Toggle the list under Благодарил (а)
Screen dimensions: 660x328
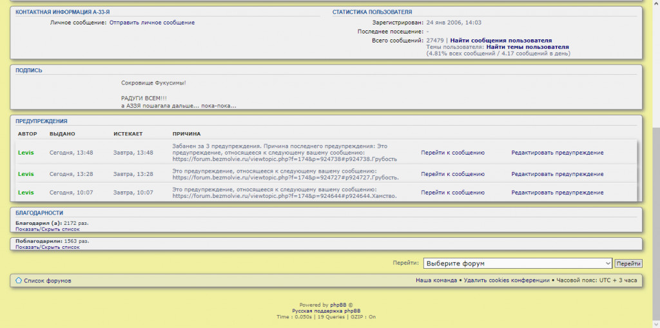48,229
